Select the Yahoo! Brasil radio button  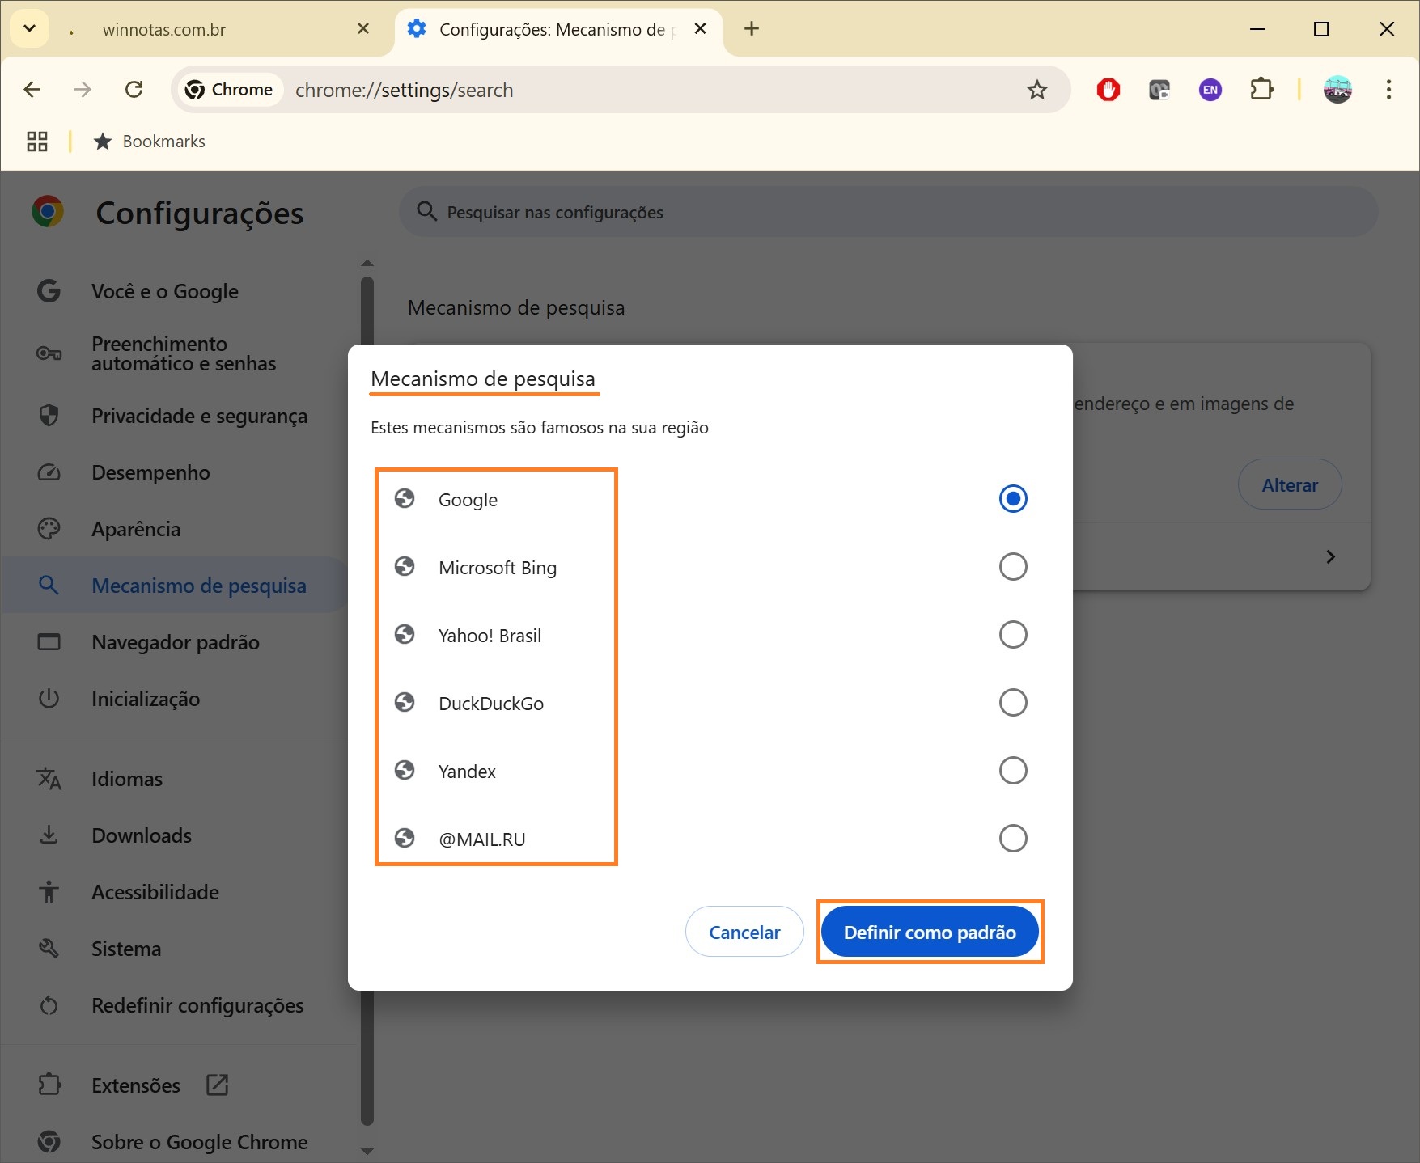(1013, 635)
